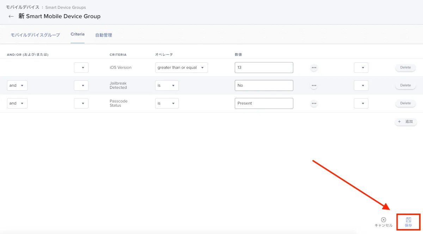Image resolution: width=423 pixels, height=234 pixels.
Task: Expand the and/or dropdown for Passcode row
Action: click(x=17, y=104)
